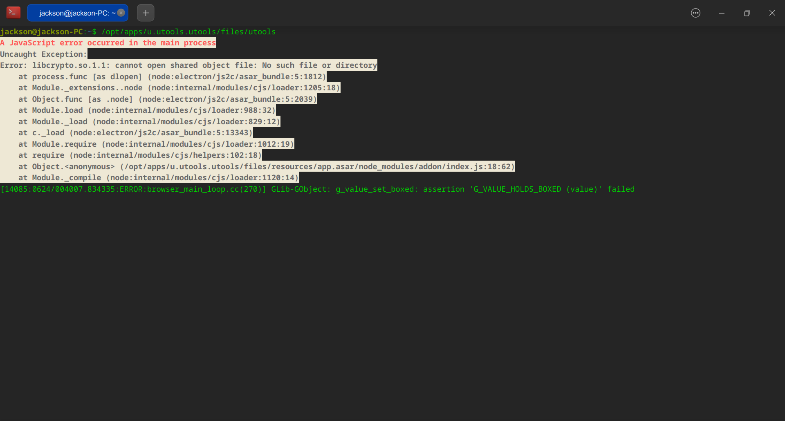
Task: Click the libcrypto.so.1.1 error line
Action: tap(188, 65)
